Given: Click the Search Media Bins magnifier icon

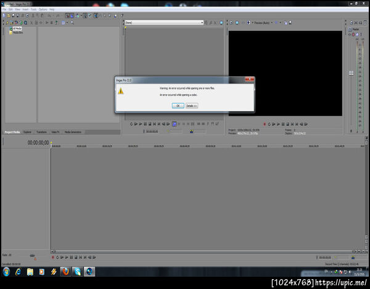Looking at the screenshot, I should (x=72, y=23).
